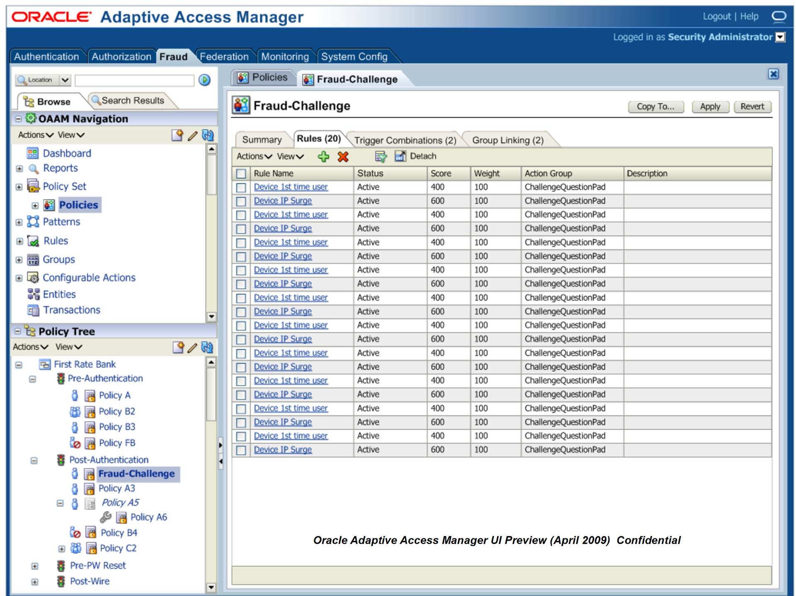Image resolution: width=796 pixels, height=596 pixels.
Task: Collapse the Policy Tree panel
Action: coord(17,331)
